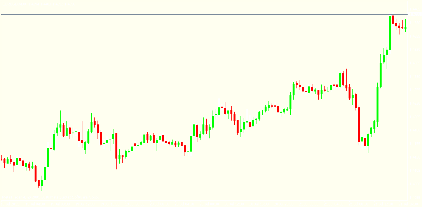Click the red candle at the chart's peak

pyautogui.click(x=393, y=19)
